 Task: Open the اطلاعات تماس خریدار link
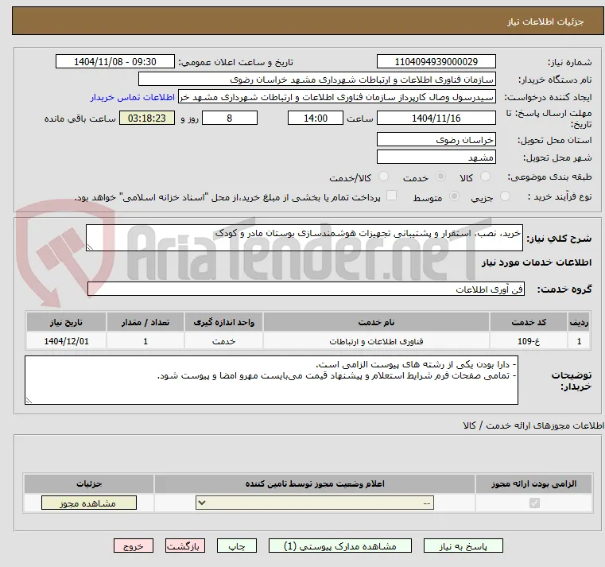[x=133, y=97]
